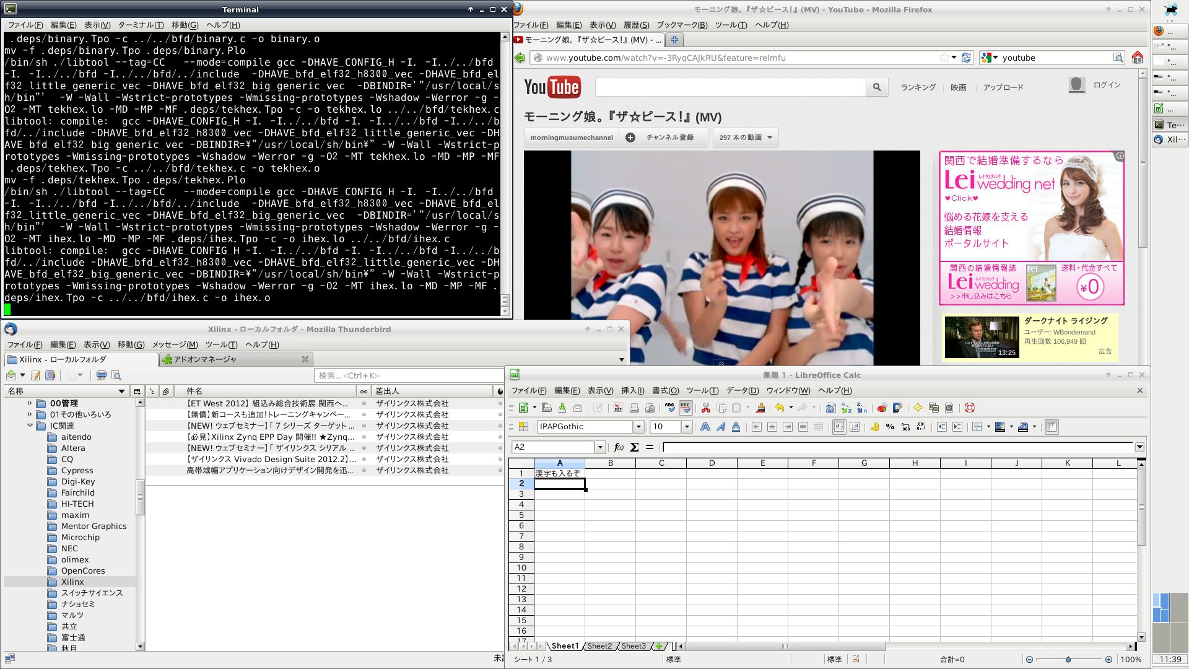Open the Address Book icon in Thunderbird

click(51, 375)
